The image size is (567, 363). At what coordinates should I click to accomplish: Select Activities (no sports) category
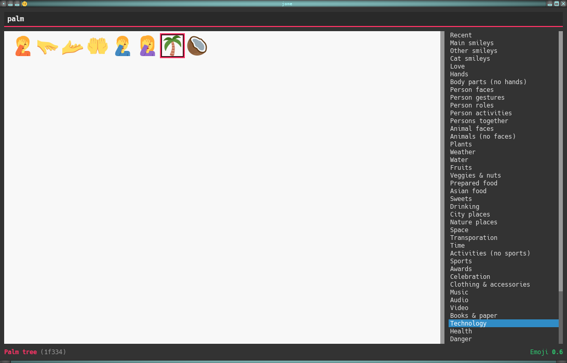(x=503, y=253)
